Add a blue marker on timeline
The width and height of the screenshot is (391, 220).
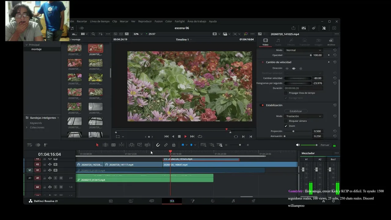click(192, 145)
